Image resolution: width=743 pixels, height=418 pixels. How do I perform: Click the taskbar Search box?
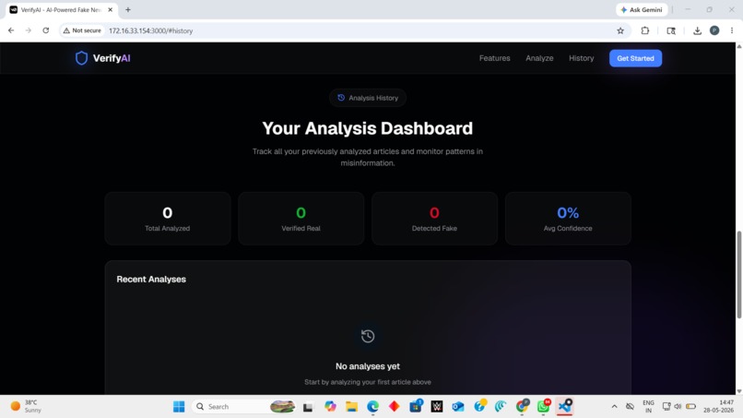[244, 407]
